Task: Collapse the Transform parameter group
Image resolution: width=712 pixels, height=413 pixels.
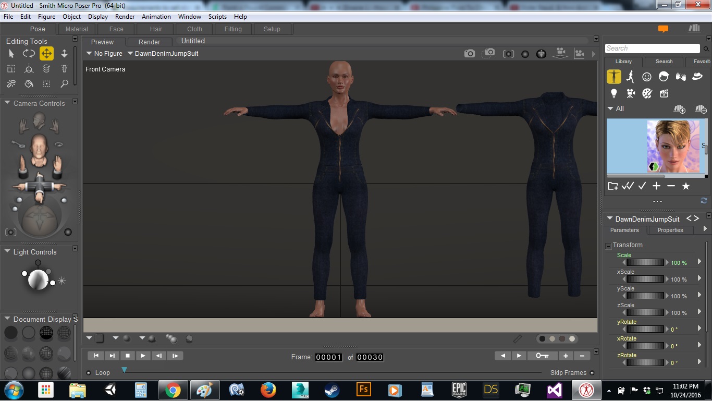Action: 608,246
